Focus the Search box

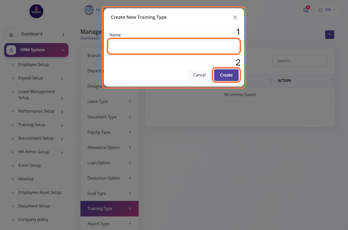tap(300, 61)
